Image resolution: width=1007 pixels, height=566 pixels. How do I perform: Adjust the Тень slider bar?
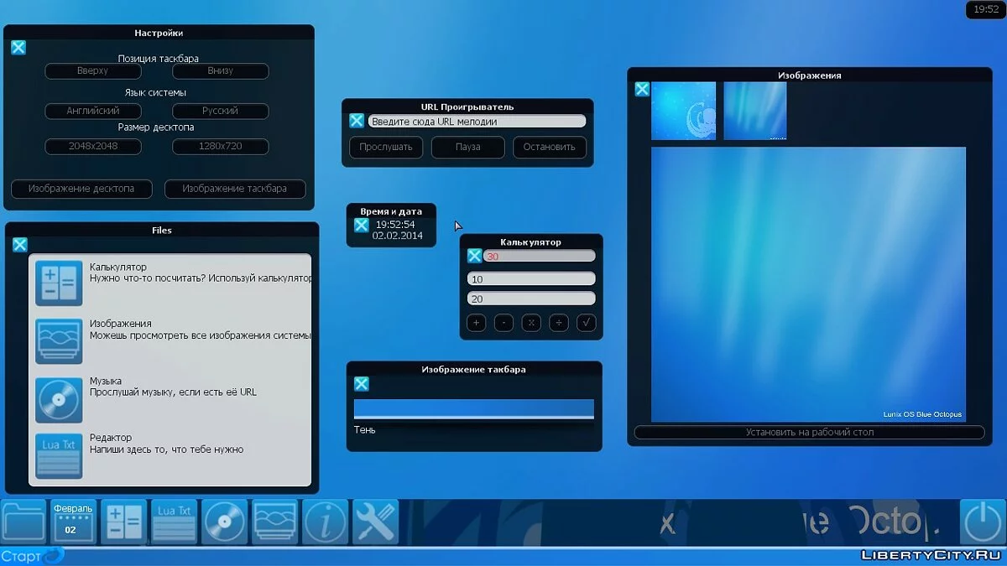[x=473, y=408]
